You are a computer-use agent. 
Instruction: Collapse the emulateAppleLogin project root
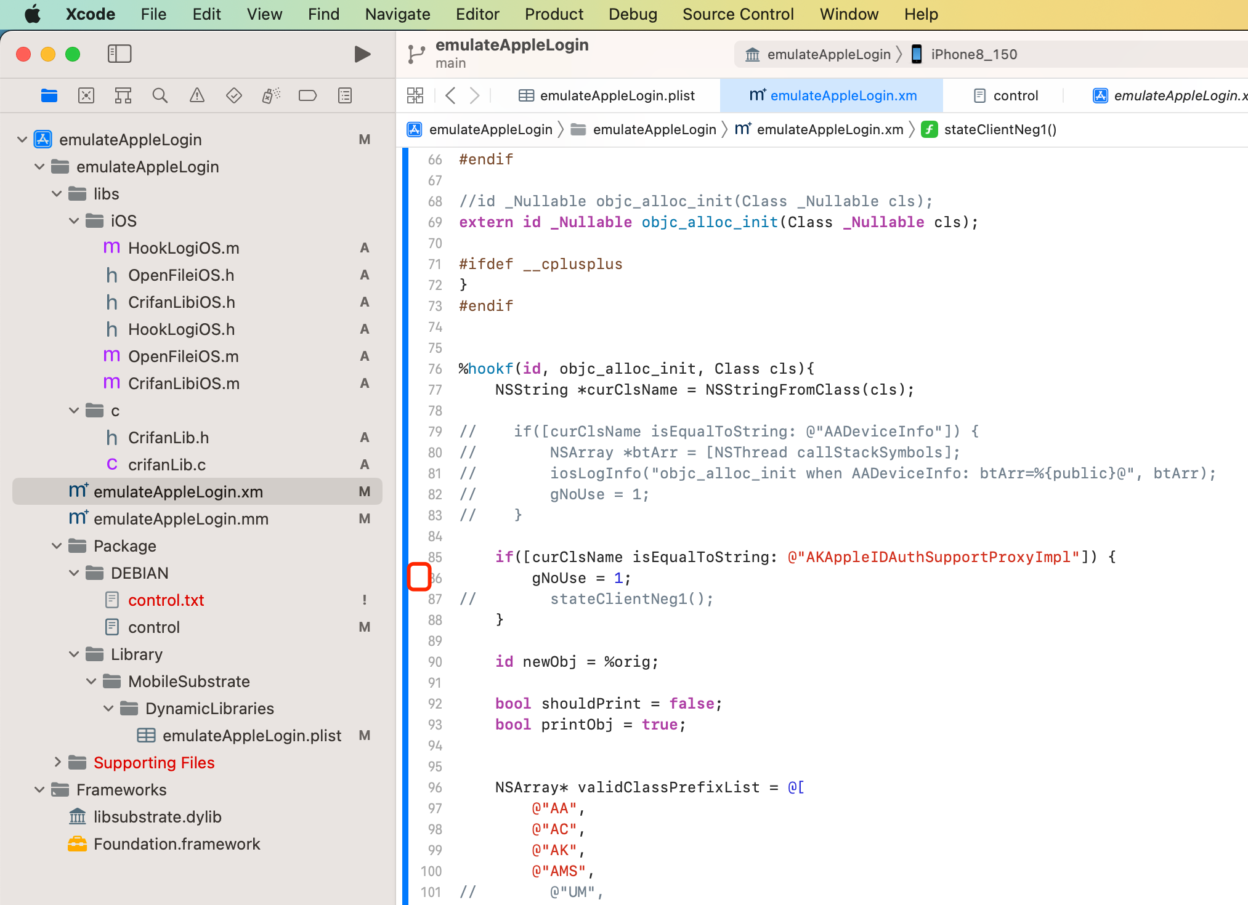pyautogui.click(x=22, y=140)
